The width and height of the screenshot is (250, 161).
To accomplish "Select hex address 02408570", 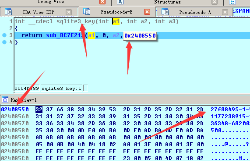I will point(15,123).
